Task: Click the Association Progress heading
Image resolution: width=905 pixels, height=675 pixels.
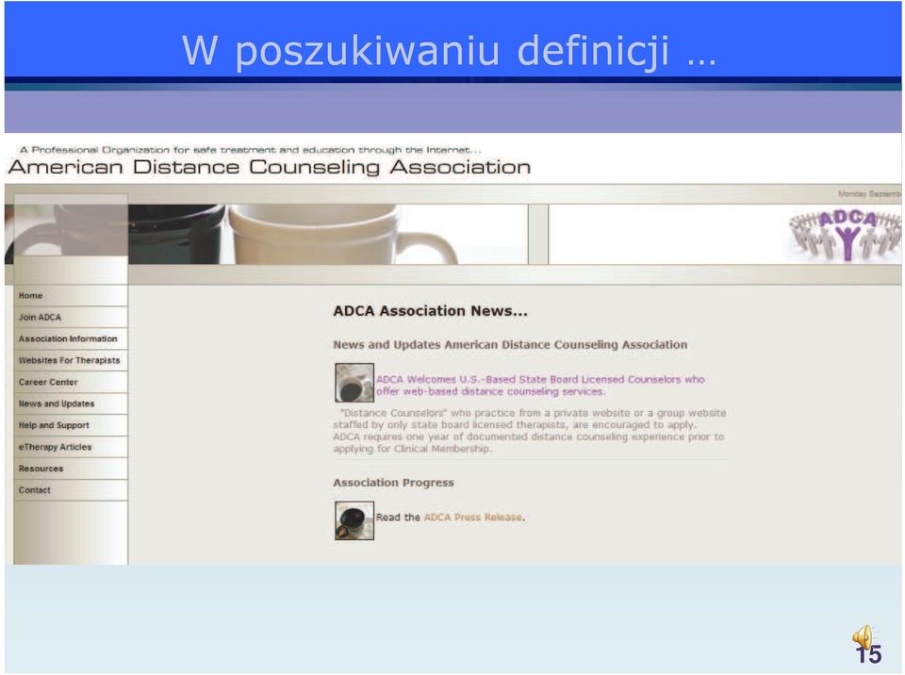Action: pyautogui.click(x=394, y=483)
